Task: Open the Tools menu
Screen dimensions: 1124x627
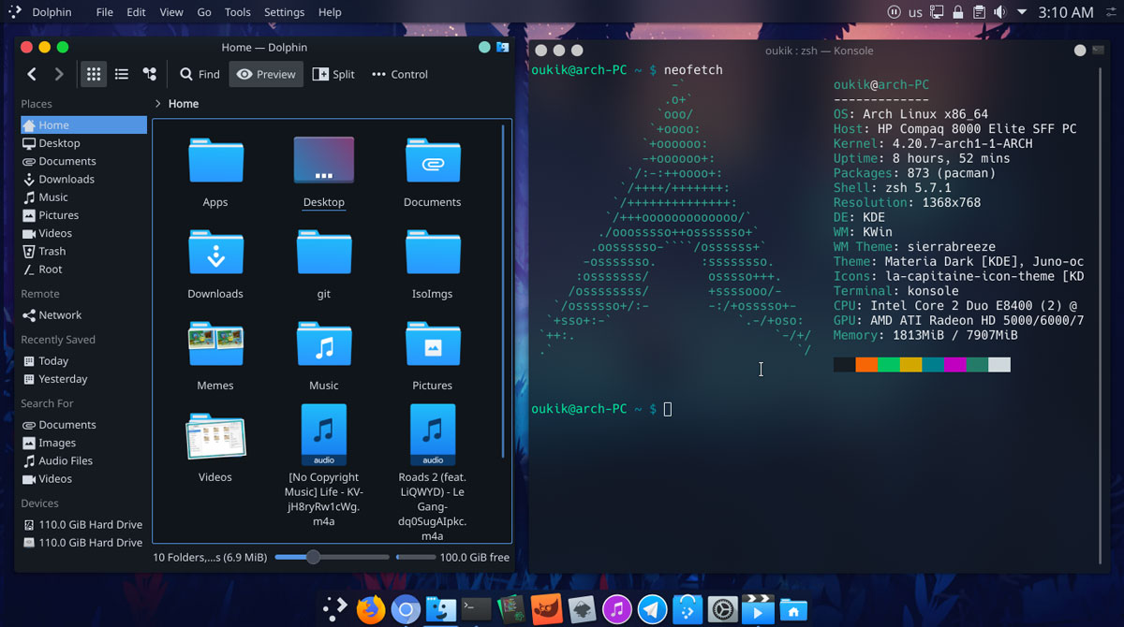Action: pos(238,12)
